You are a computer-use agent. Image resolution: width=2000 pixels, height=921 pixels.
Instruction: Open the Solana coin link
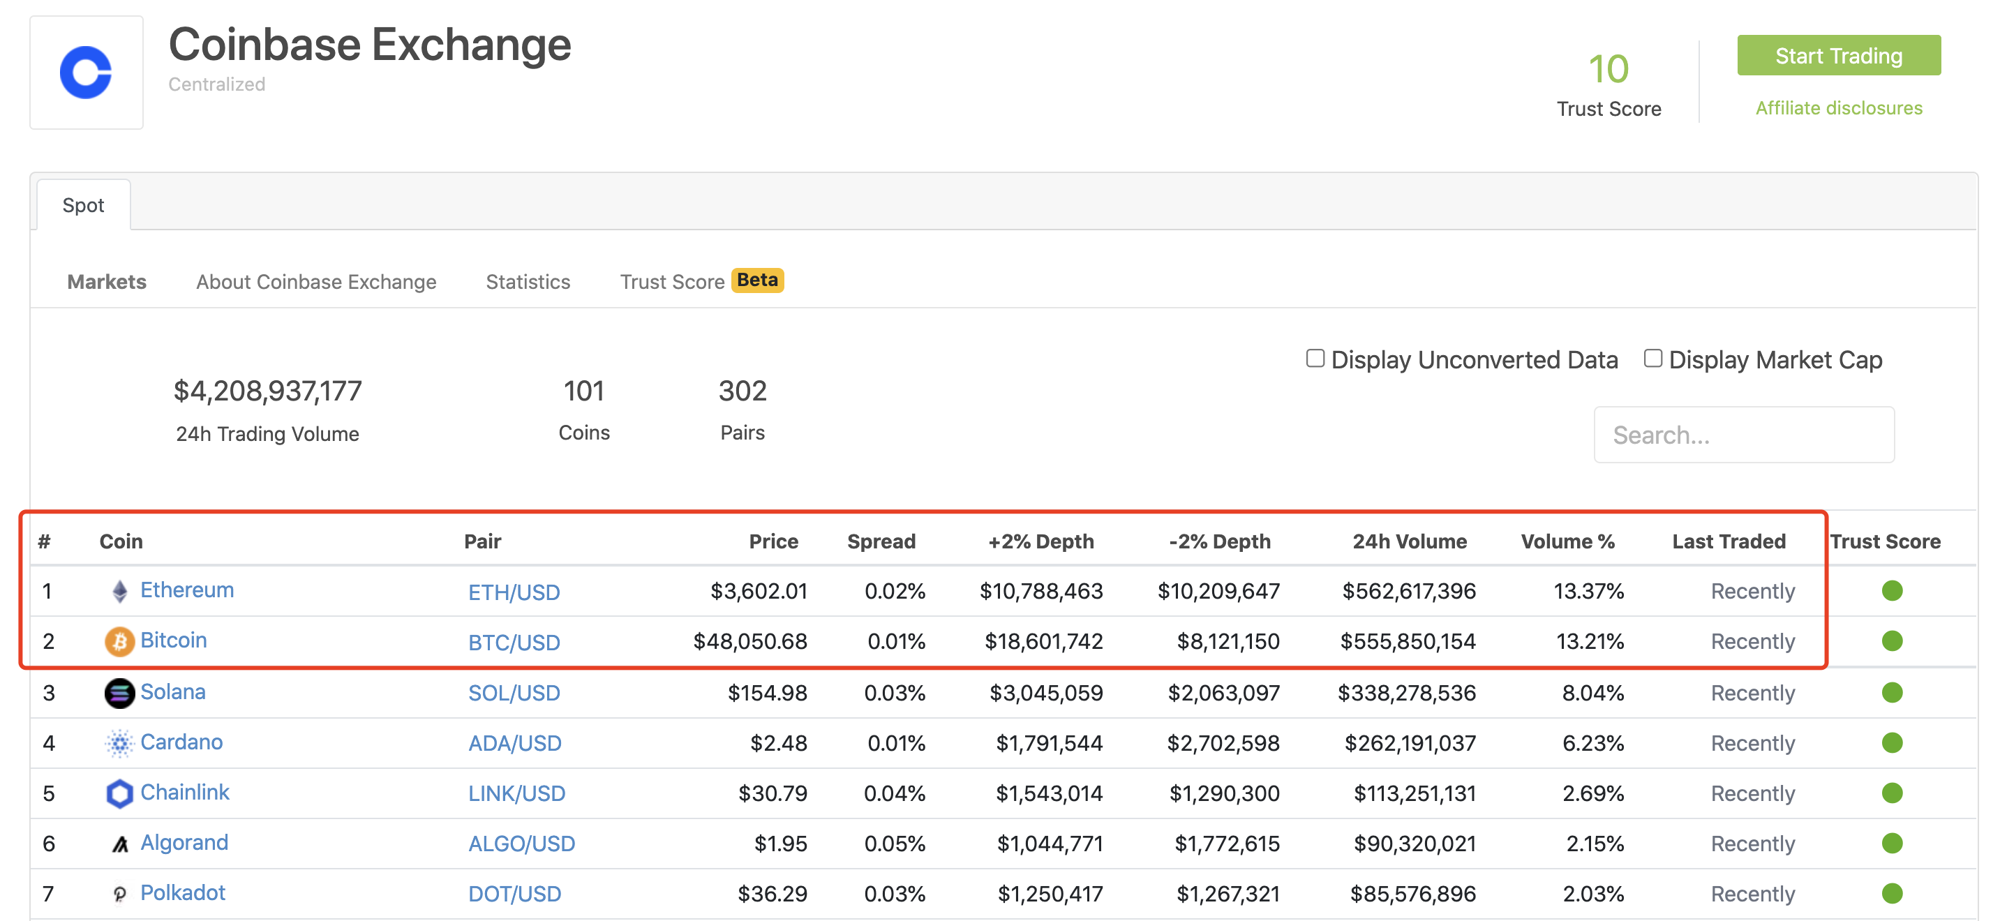click(173, 692)
